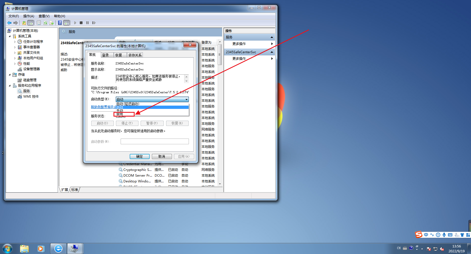Click the description box scroll down arrow
The height and width of the screenshot is (254, 471).
186,81
